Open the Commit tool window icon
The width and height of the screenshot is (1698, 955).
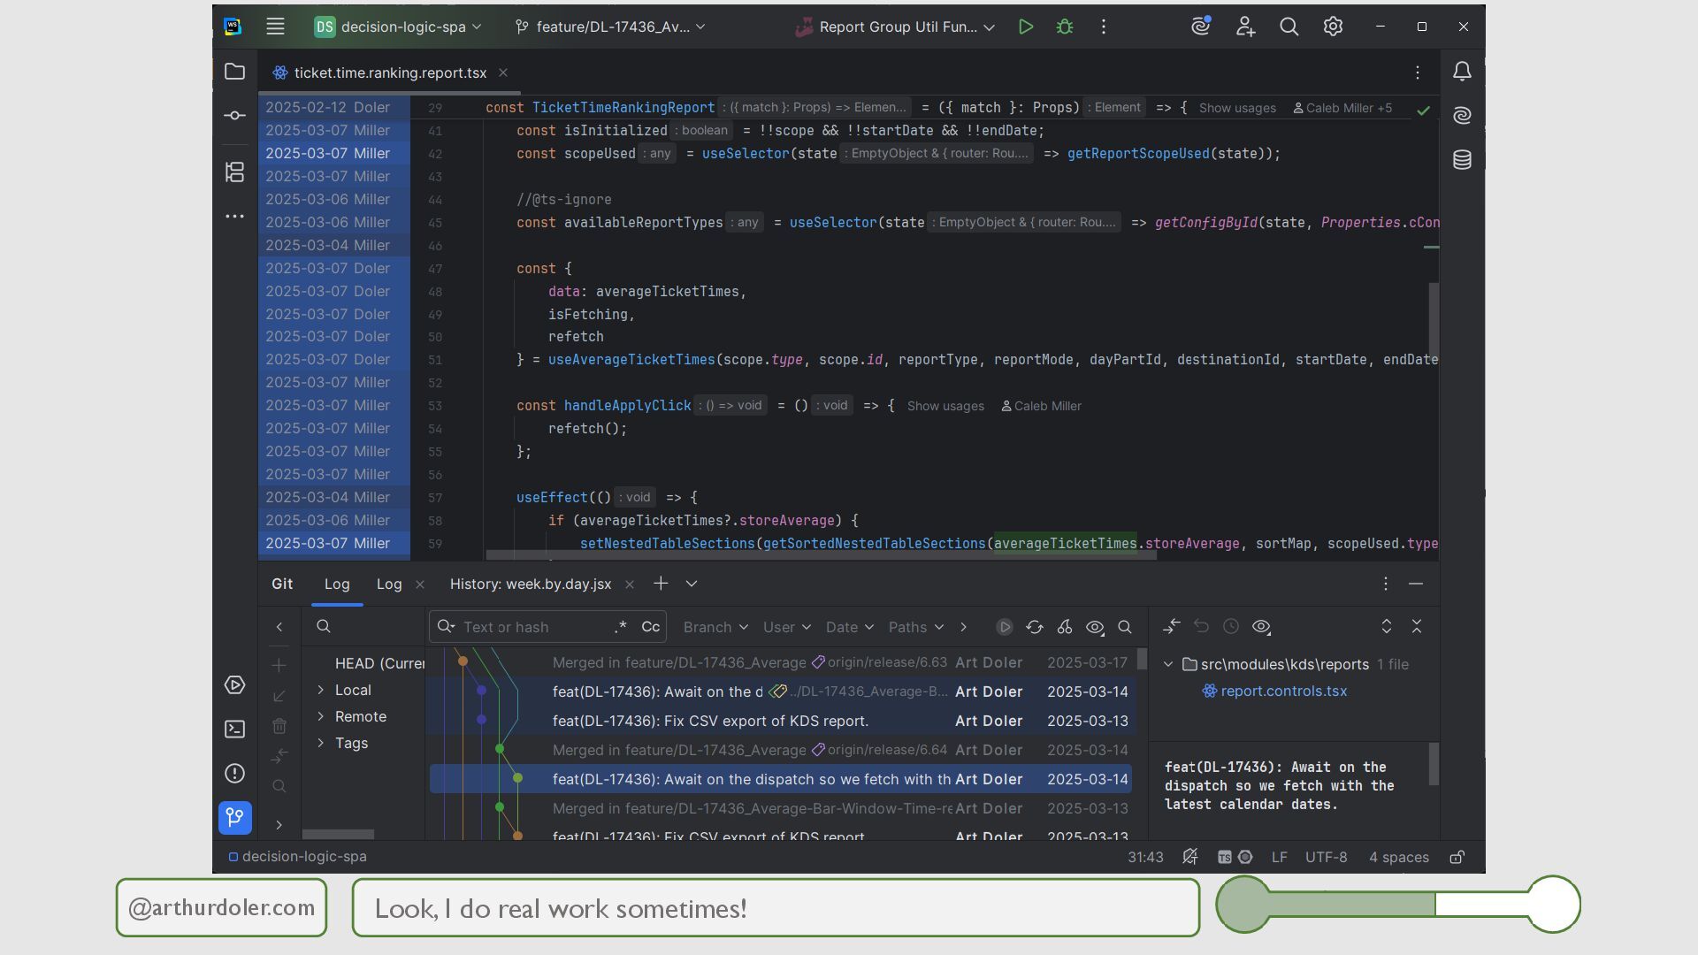click(x=234, y=116)
